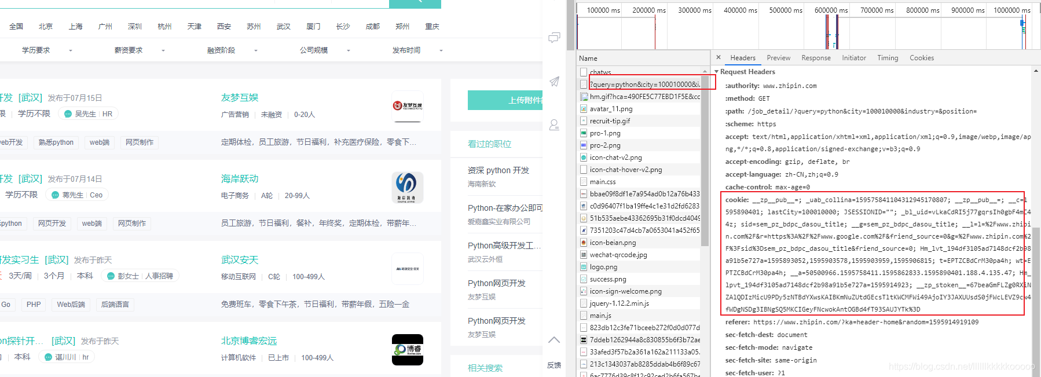Screen dimensions: 1041x377
Task: Select 武汉 city filter
Action: pos(284,27)
